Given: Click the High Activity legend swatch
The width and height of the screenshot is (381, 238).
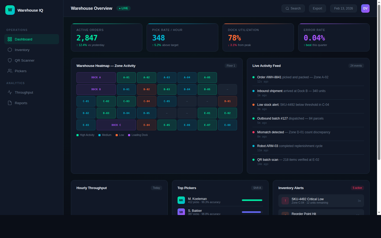Looking at the screenshot, I should tap(78, 135).
